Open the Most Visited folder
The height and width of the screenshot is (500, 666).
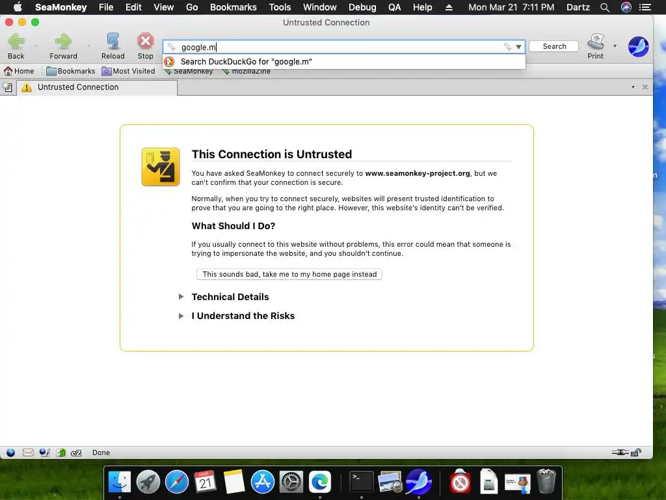pyautogui.click(x=128, y=71)
